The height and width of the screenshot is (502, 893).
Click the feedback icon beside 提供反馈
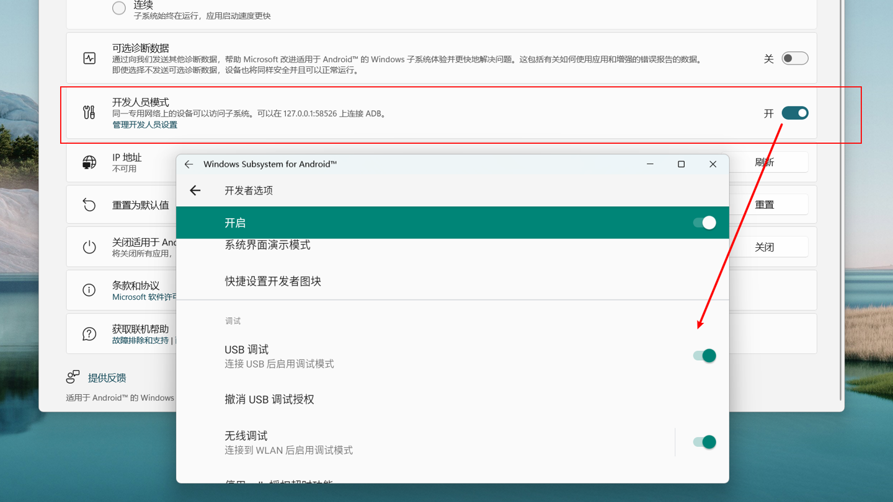pyautogui.click(x=73, y=376)
